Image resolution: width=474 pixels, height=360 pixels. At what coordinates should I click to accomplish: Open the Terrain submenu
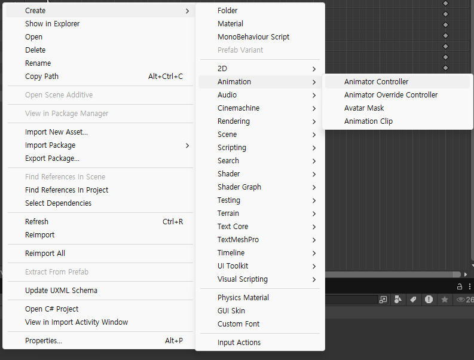260,213
